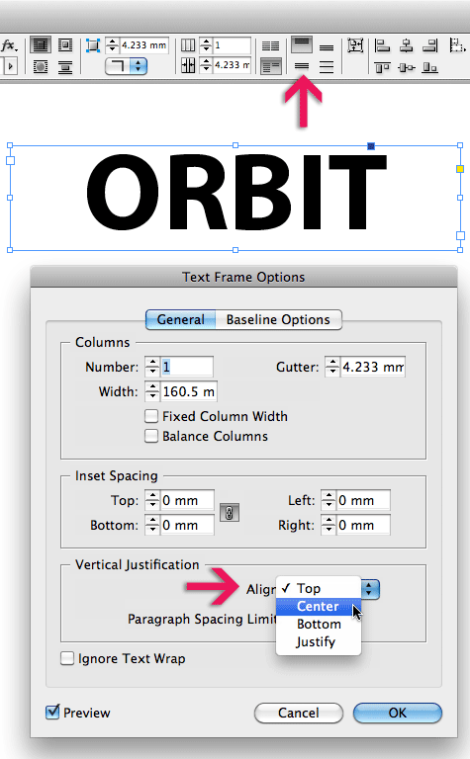Image resolution: width=470 pixels, height=759 pixels.
Task: Enable the Fixed Column Width checkbox
Action: tap(151, 416)
